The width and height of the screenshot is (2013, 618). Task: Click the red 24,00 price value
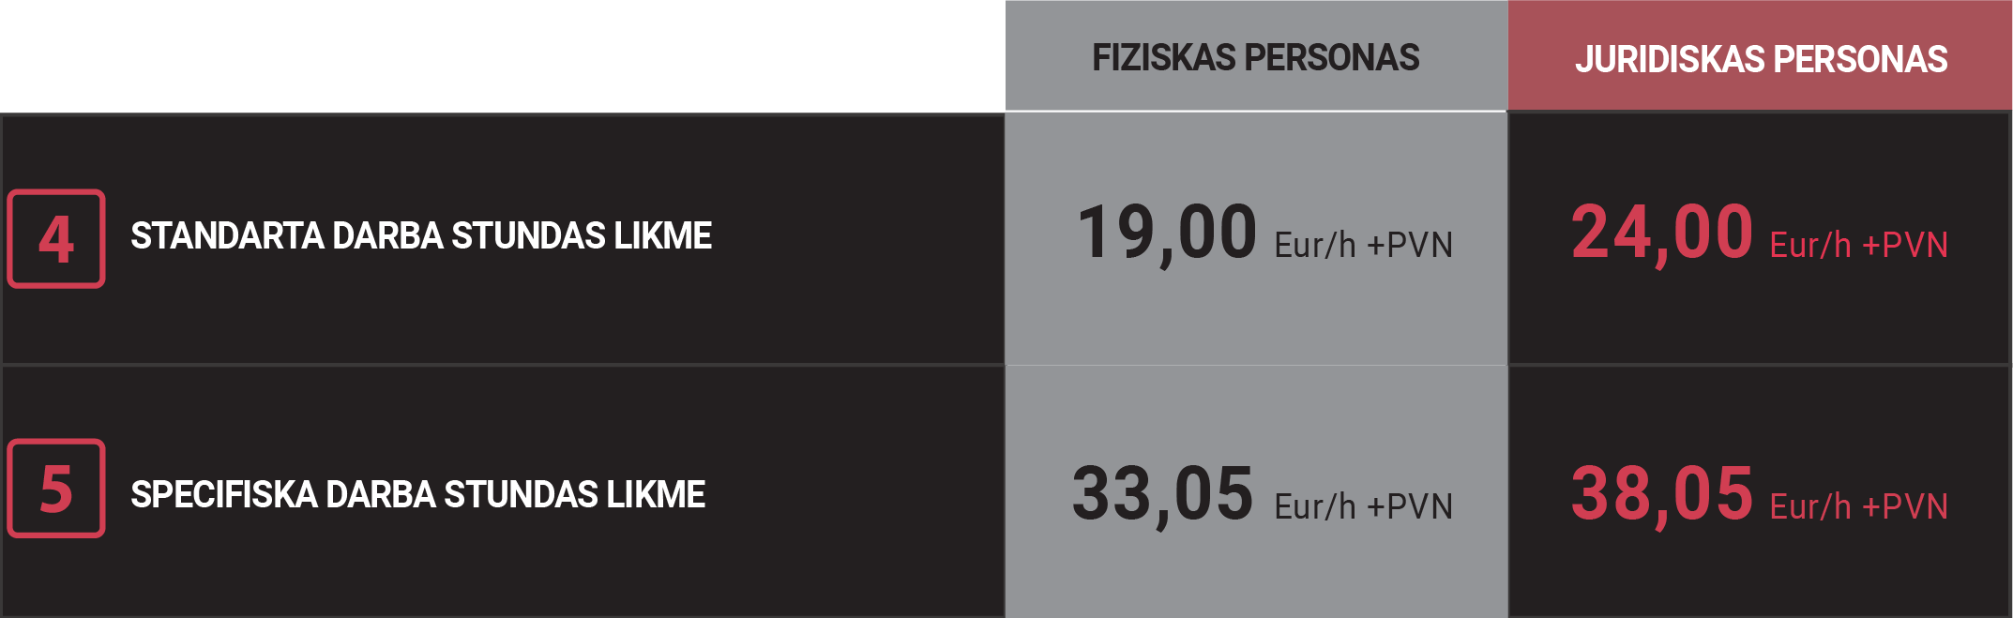pyautogui.click(x=1661, y=234)
